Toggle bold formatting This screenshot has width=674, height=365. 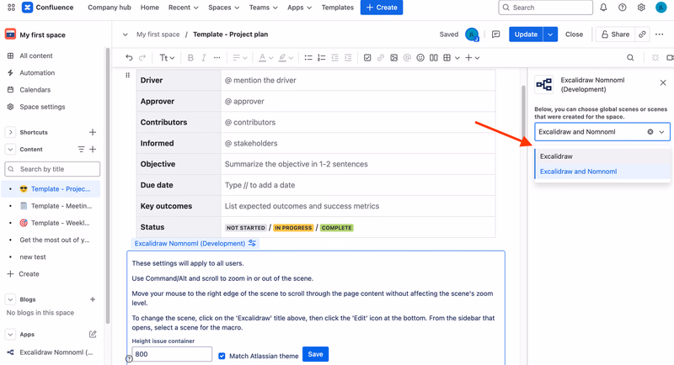click(190, 57)
